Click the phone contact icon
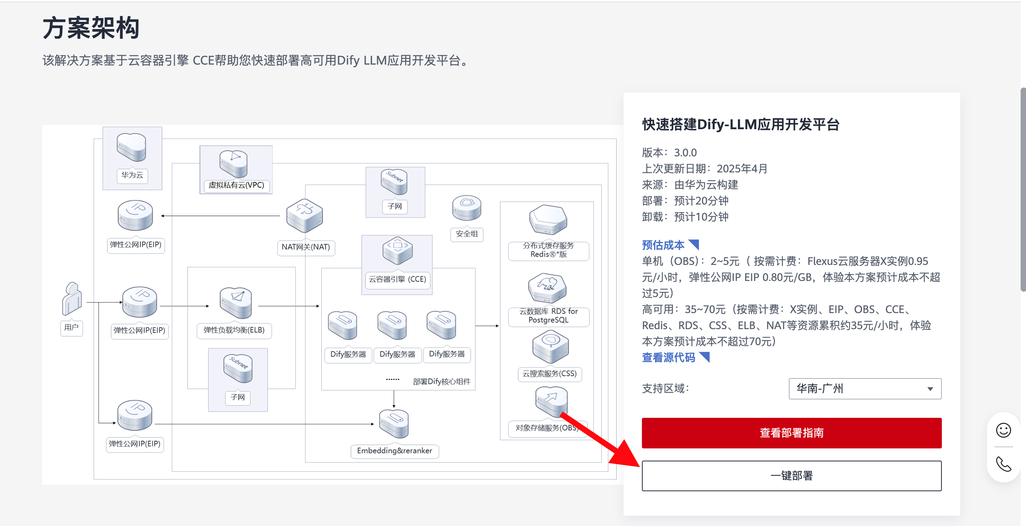Image resolution: width=1026 pixels, height=526 pixels. point(1003,464)
